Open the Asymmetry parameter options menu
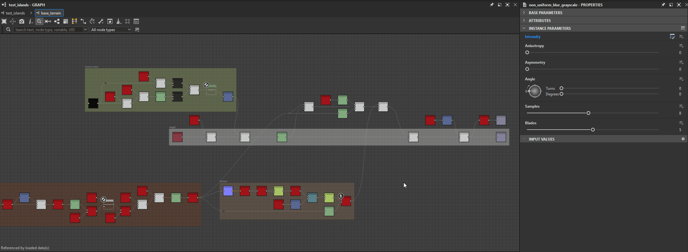 tap(681, 62)
